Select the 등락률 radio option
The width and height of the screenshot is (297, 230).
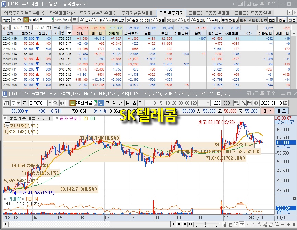pyautogui.click(x=209, y=20)
